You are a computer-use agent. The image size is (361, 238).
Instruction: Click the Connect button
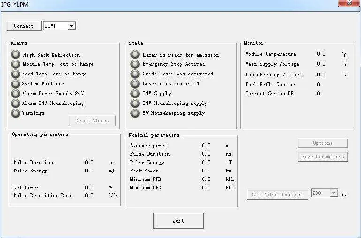click(24, 26)
